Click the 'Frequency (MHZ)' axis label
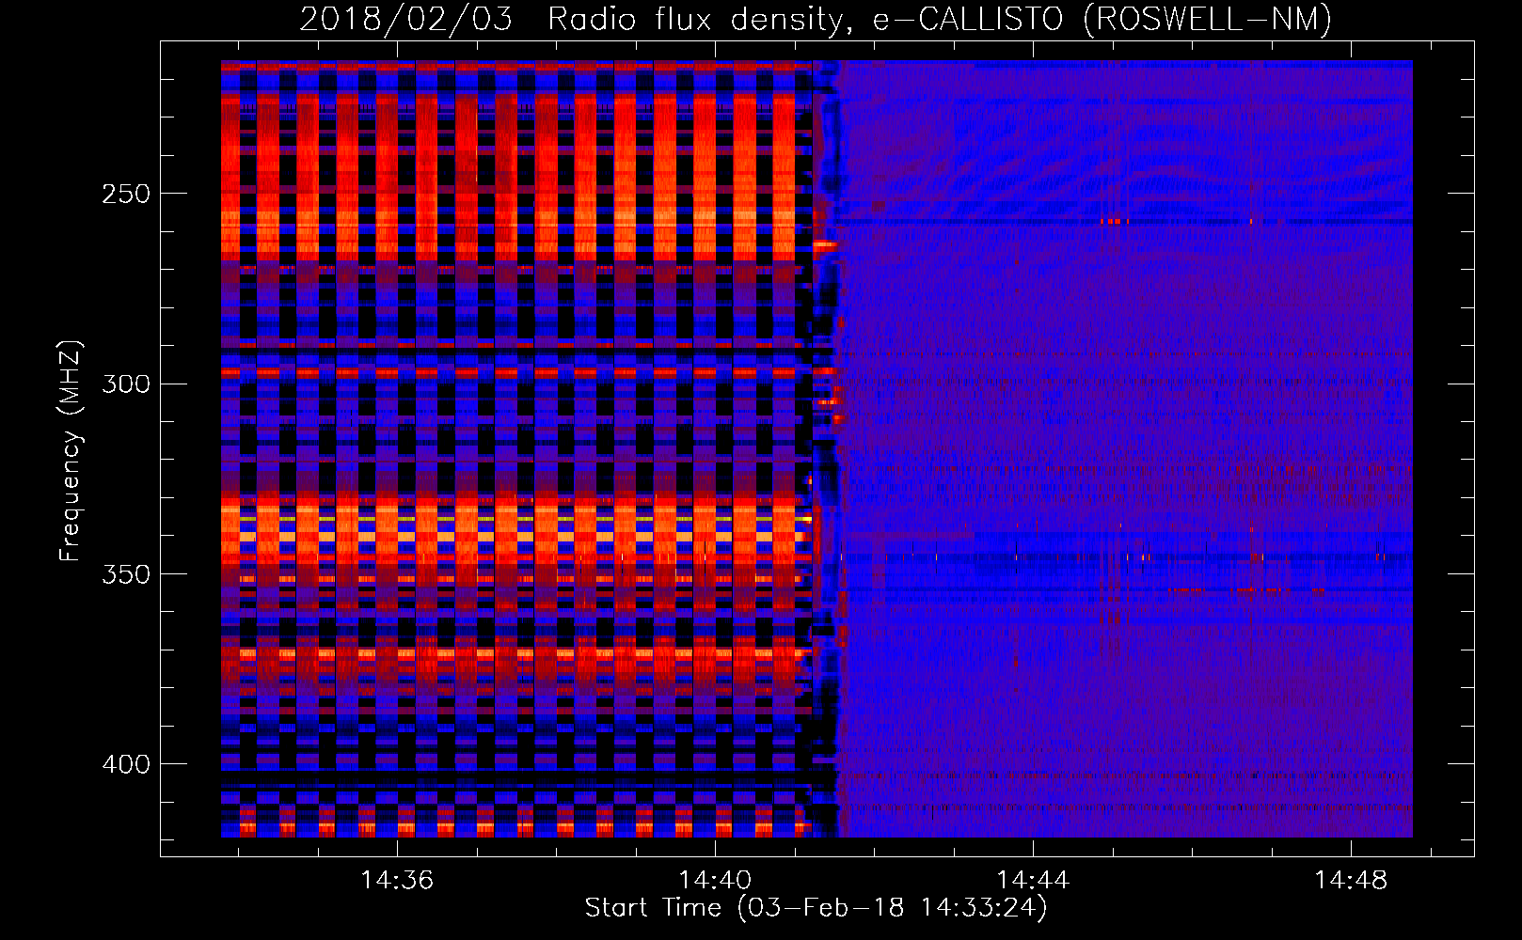The height and width of the screenshot is (940, 1522). pos(71,451)
